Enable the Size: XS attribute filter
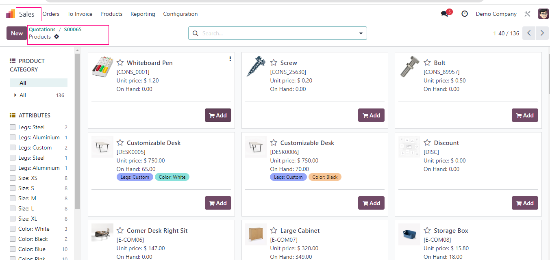 click(x=13, y=178)
